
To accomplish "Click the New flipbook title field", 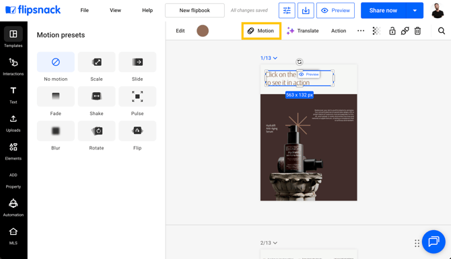I will tap(195, 10).
